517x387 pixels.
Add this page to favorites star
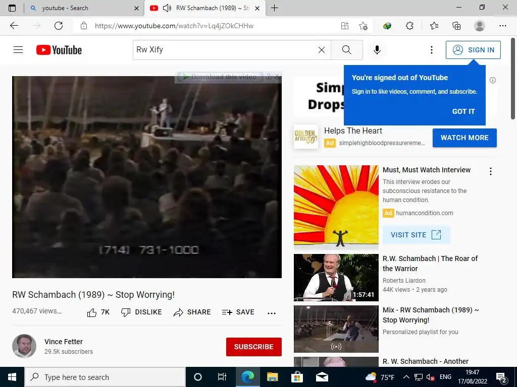coord(363,26)
